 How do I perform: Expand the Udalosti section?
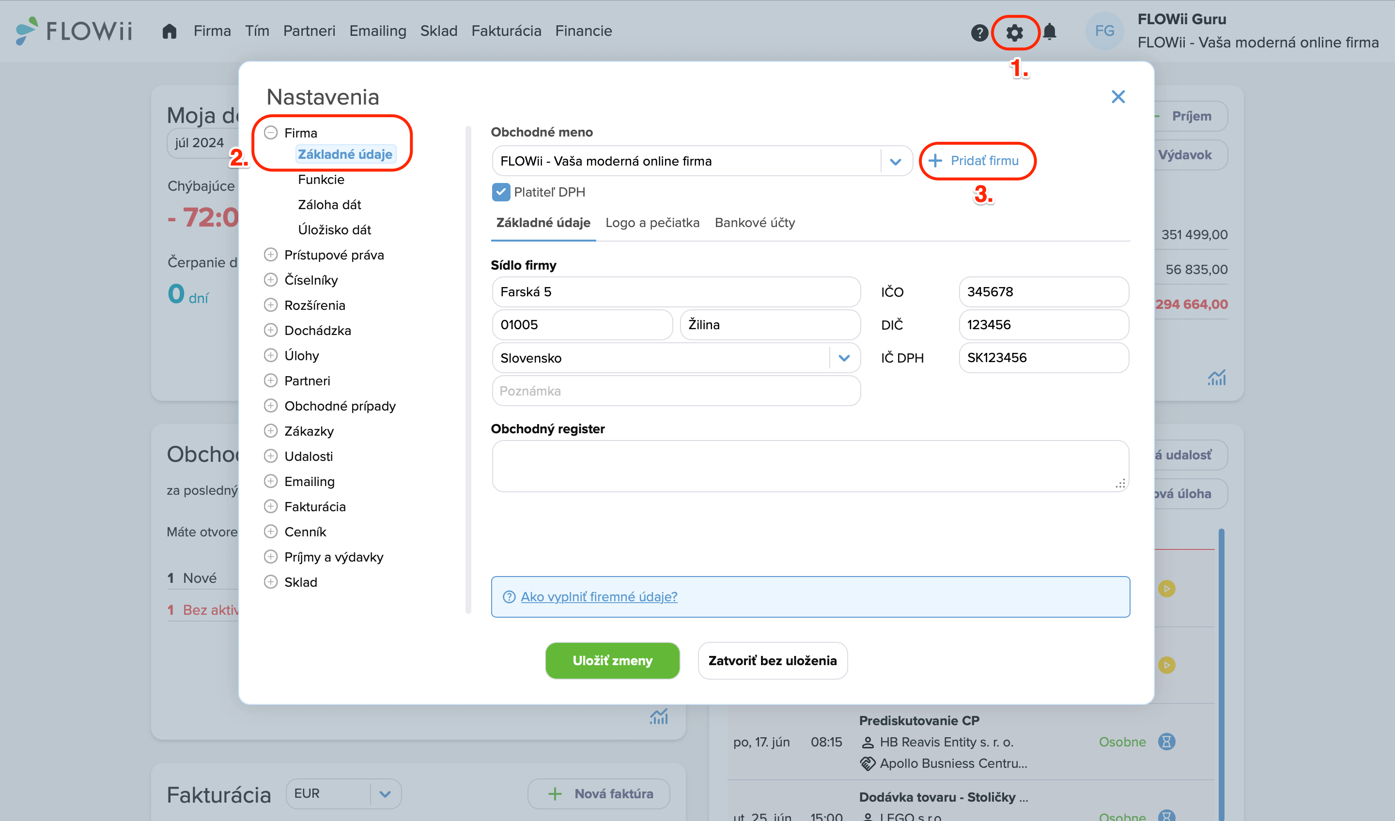coord(270,456)
